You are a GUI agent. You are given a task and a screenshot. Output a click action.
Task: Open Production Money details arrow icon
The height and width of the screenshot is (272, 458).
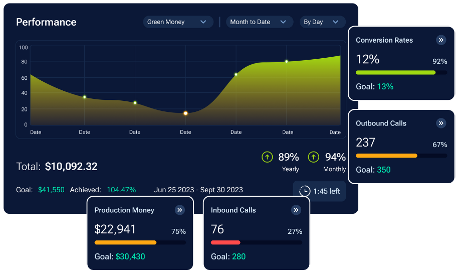pos(180,210)
